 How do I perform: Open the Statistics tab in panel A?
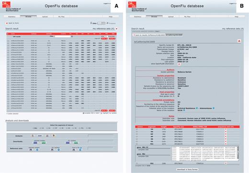(12, 17)
